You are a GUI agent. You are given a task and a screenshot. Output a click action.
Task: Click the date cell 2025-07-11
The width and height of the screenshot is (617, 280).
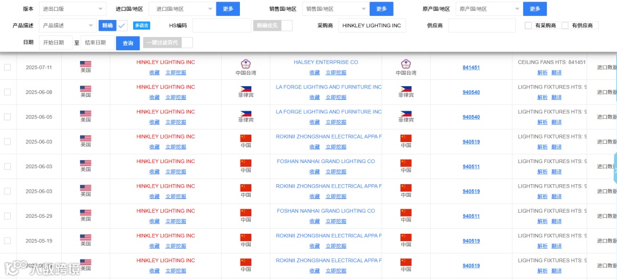pyautogui.click(x=39, y=67)
